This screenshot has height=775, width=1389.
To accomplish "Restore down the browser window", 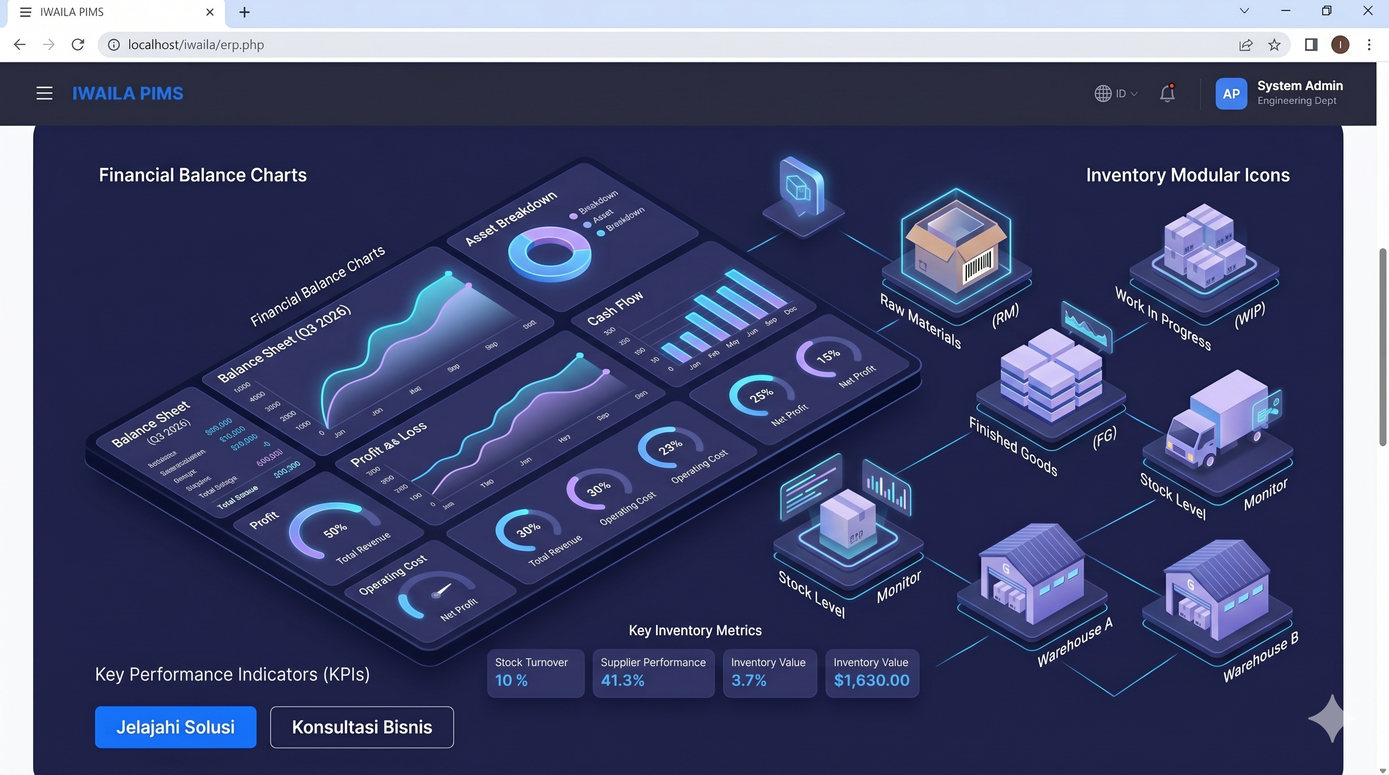I will (1327, 11).
